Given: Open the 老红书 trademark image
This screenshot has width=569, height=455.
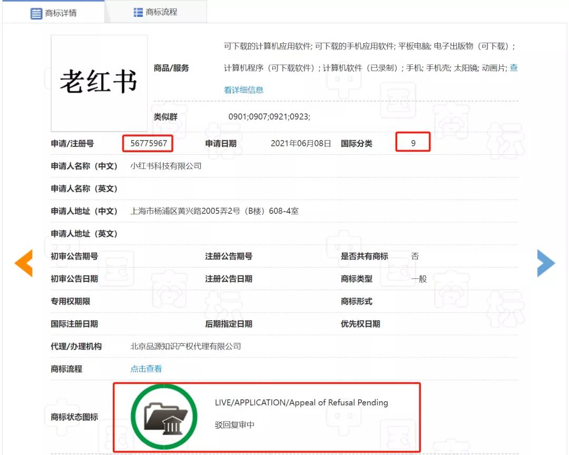Looking at the screenshot, I should (x=99, y=83).
